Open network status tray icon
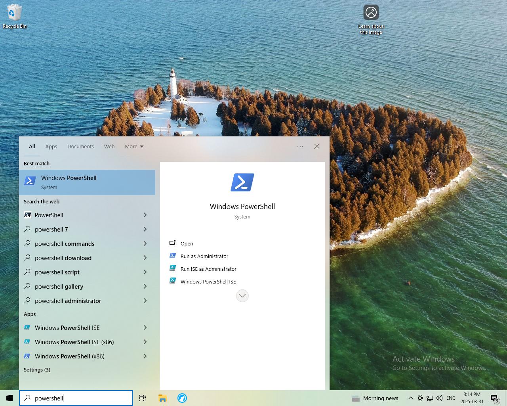Screen dimensions: 507x406 [430, 398]
